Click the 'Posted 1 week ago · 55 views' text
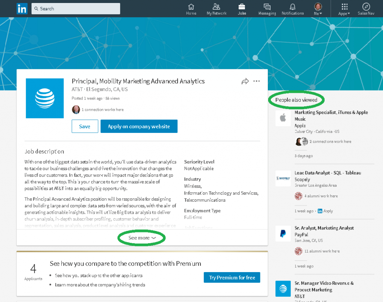 [96, 98]
